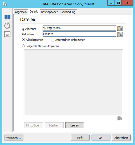Confirm with the OK button
135x145 pixels.
coord(101,138)
